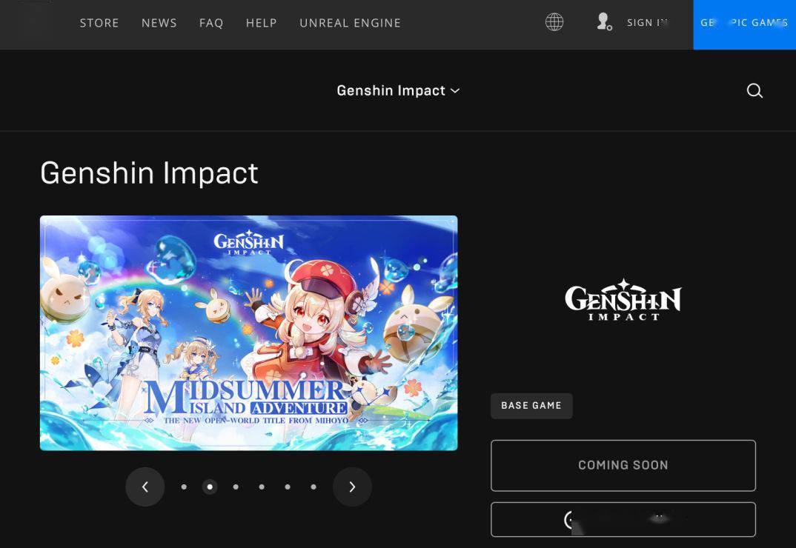
Task: Open the Midsummer Island Adventure banner image
Action: 249,333
